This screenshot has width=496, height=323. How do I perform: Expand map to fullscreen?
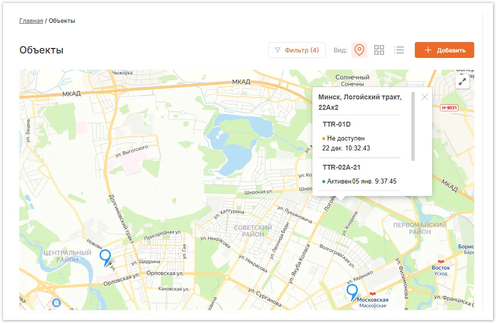pos(462,82)
